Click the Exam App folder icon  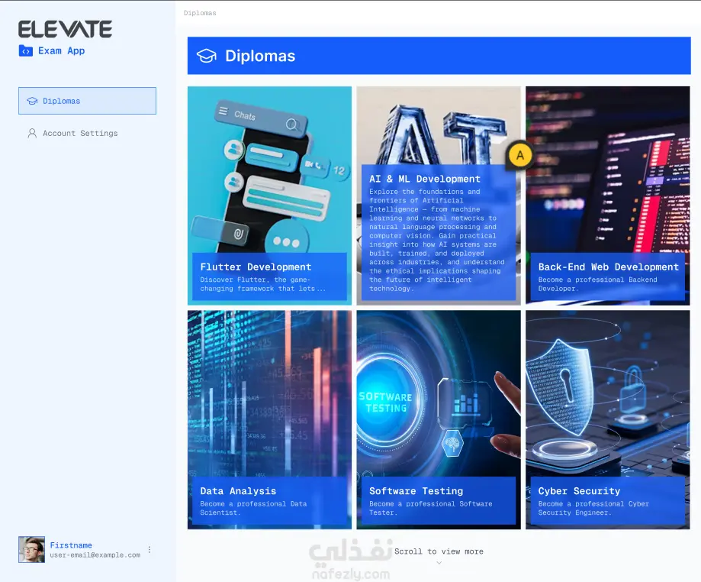click(x=25, y=51)
